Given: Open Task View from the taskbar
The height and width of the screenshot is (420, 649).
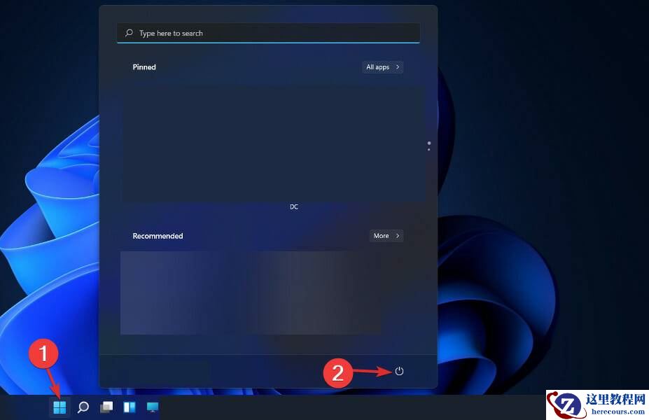Looking at the screenshot, I should (x=106, y=406).
